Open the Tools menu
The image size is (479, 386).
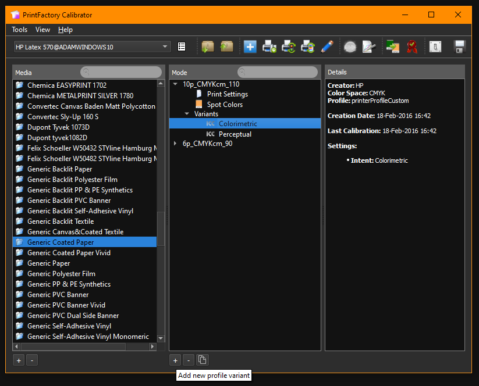click(20, 30)
